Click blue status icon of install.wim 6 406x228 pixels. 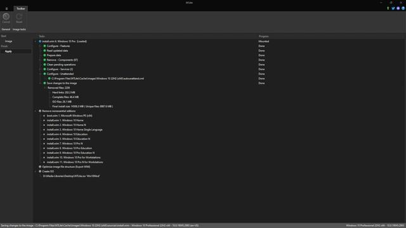click(40, 41)
